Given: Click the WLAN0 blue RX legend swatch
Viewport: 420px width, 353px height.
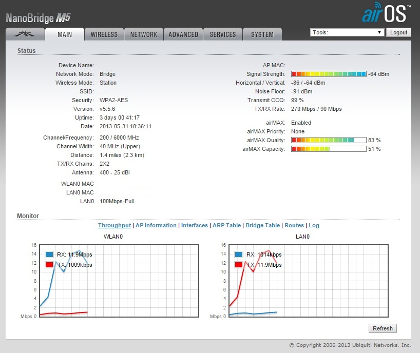Looking at the screenshot, I should click(49, 254).
